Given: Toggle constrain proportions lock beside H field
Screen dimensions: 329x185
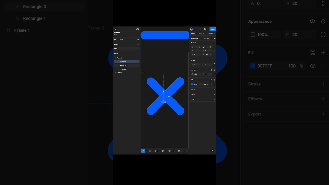Looking at the screenshot, I should click(x=214, y=64).
